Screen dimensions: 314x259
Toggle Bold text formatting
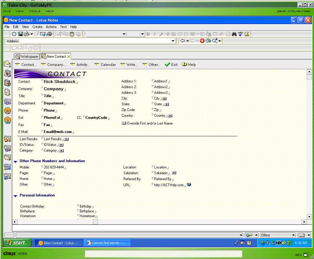point(148,34)
